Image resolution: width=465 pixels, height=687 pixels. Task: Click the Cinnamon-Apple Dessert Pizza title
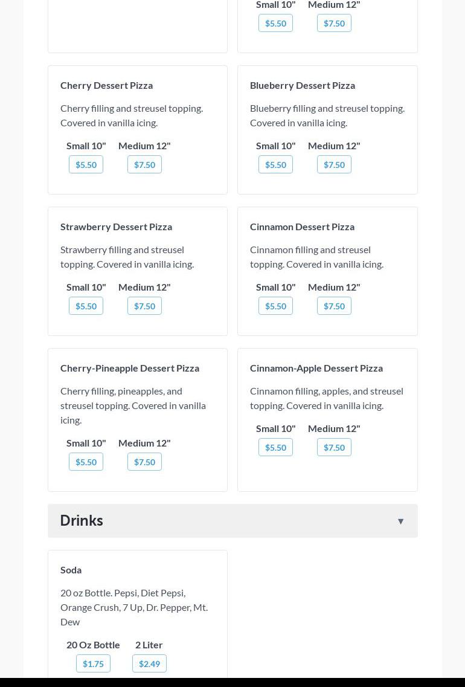point(316,368)
